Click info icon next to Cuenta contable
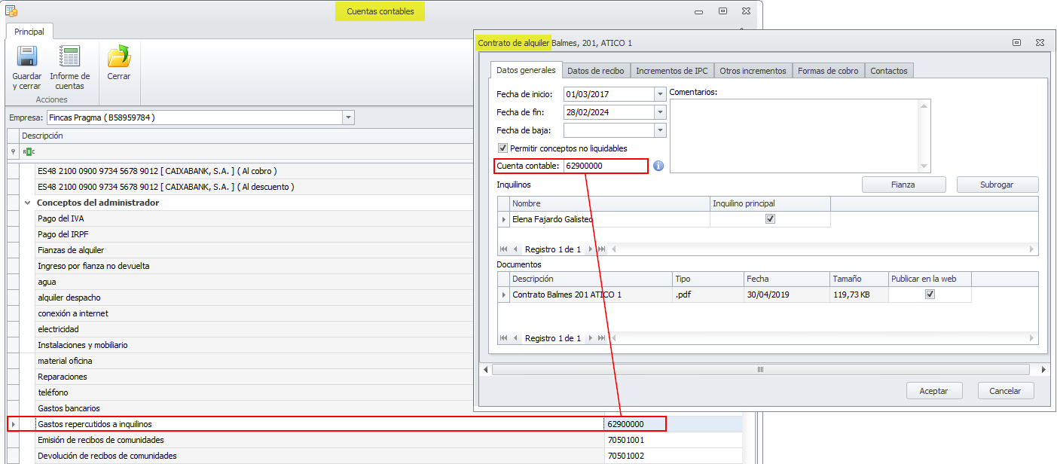 coord(658,166)
